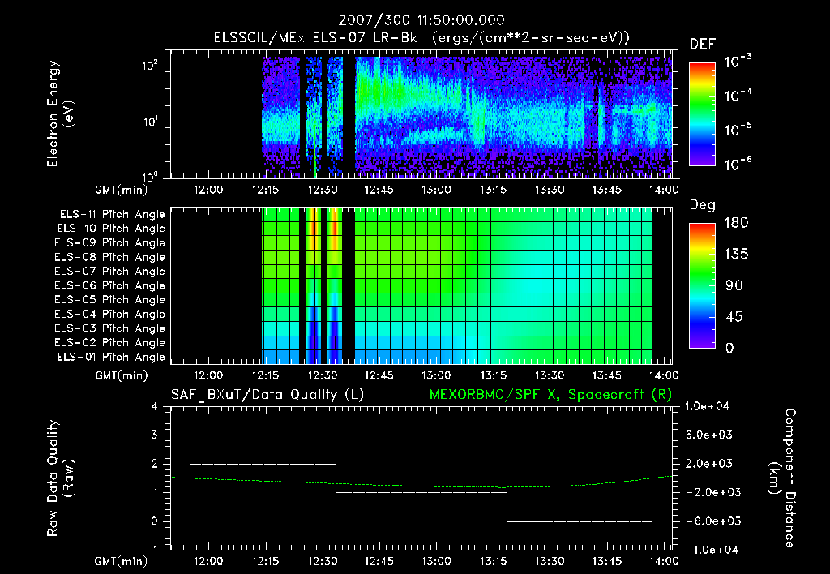The image size is (830, 574).
Task: Click the ELS-07 Pitch Angle row label
Action: click(109, 271)
